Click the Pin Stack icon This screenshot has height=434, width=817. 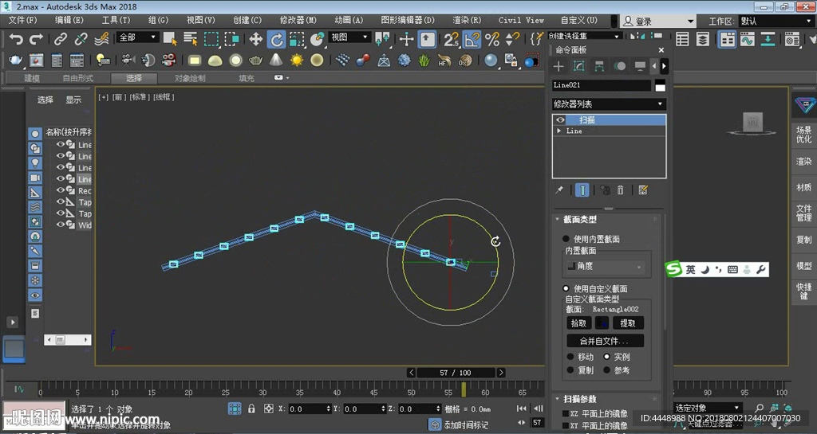(x=559, y=190)
